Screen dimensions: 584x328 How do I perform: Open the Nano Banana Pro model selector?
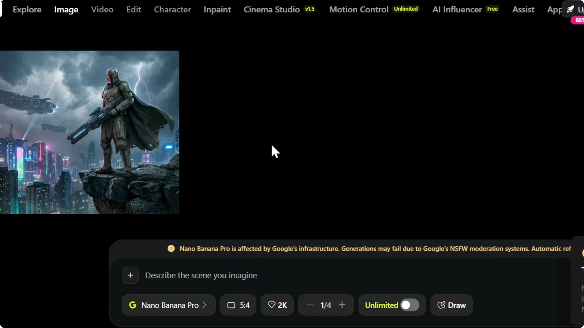point(168,305)
